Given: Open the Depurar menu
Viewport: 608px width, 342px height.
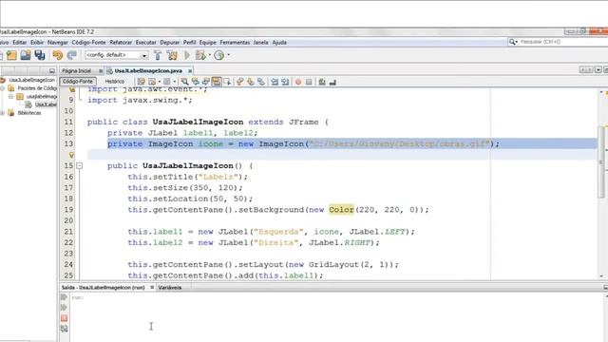Looking at the screenshot, I should [x=170, y=42].
